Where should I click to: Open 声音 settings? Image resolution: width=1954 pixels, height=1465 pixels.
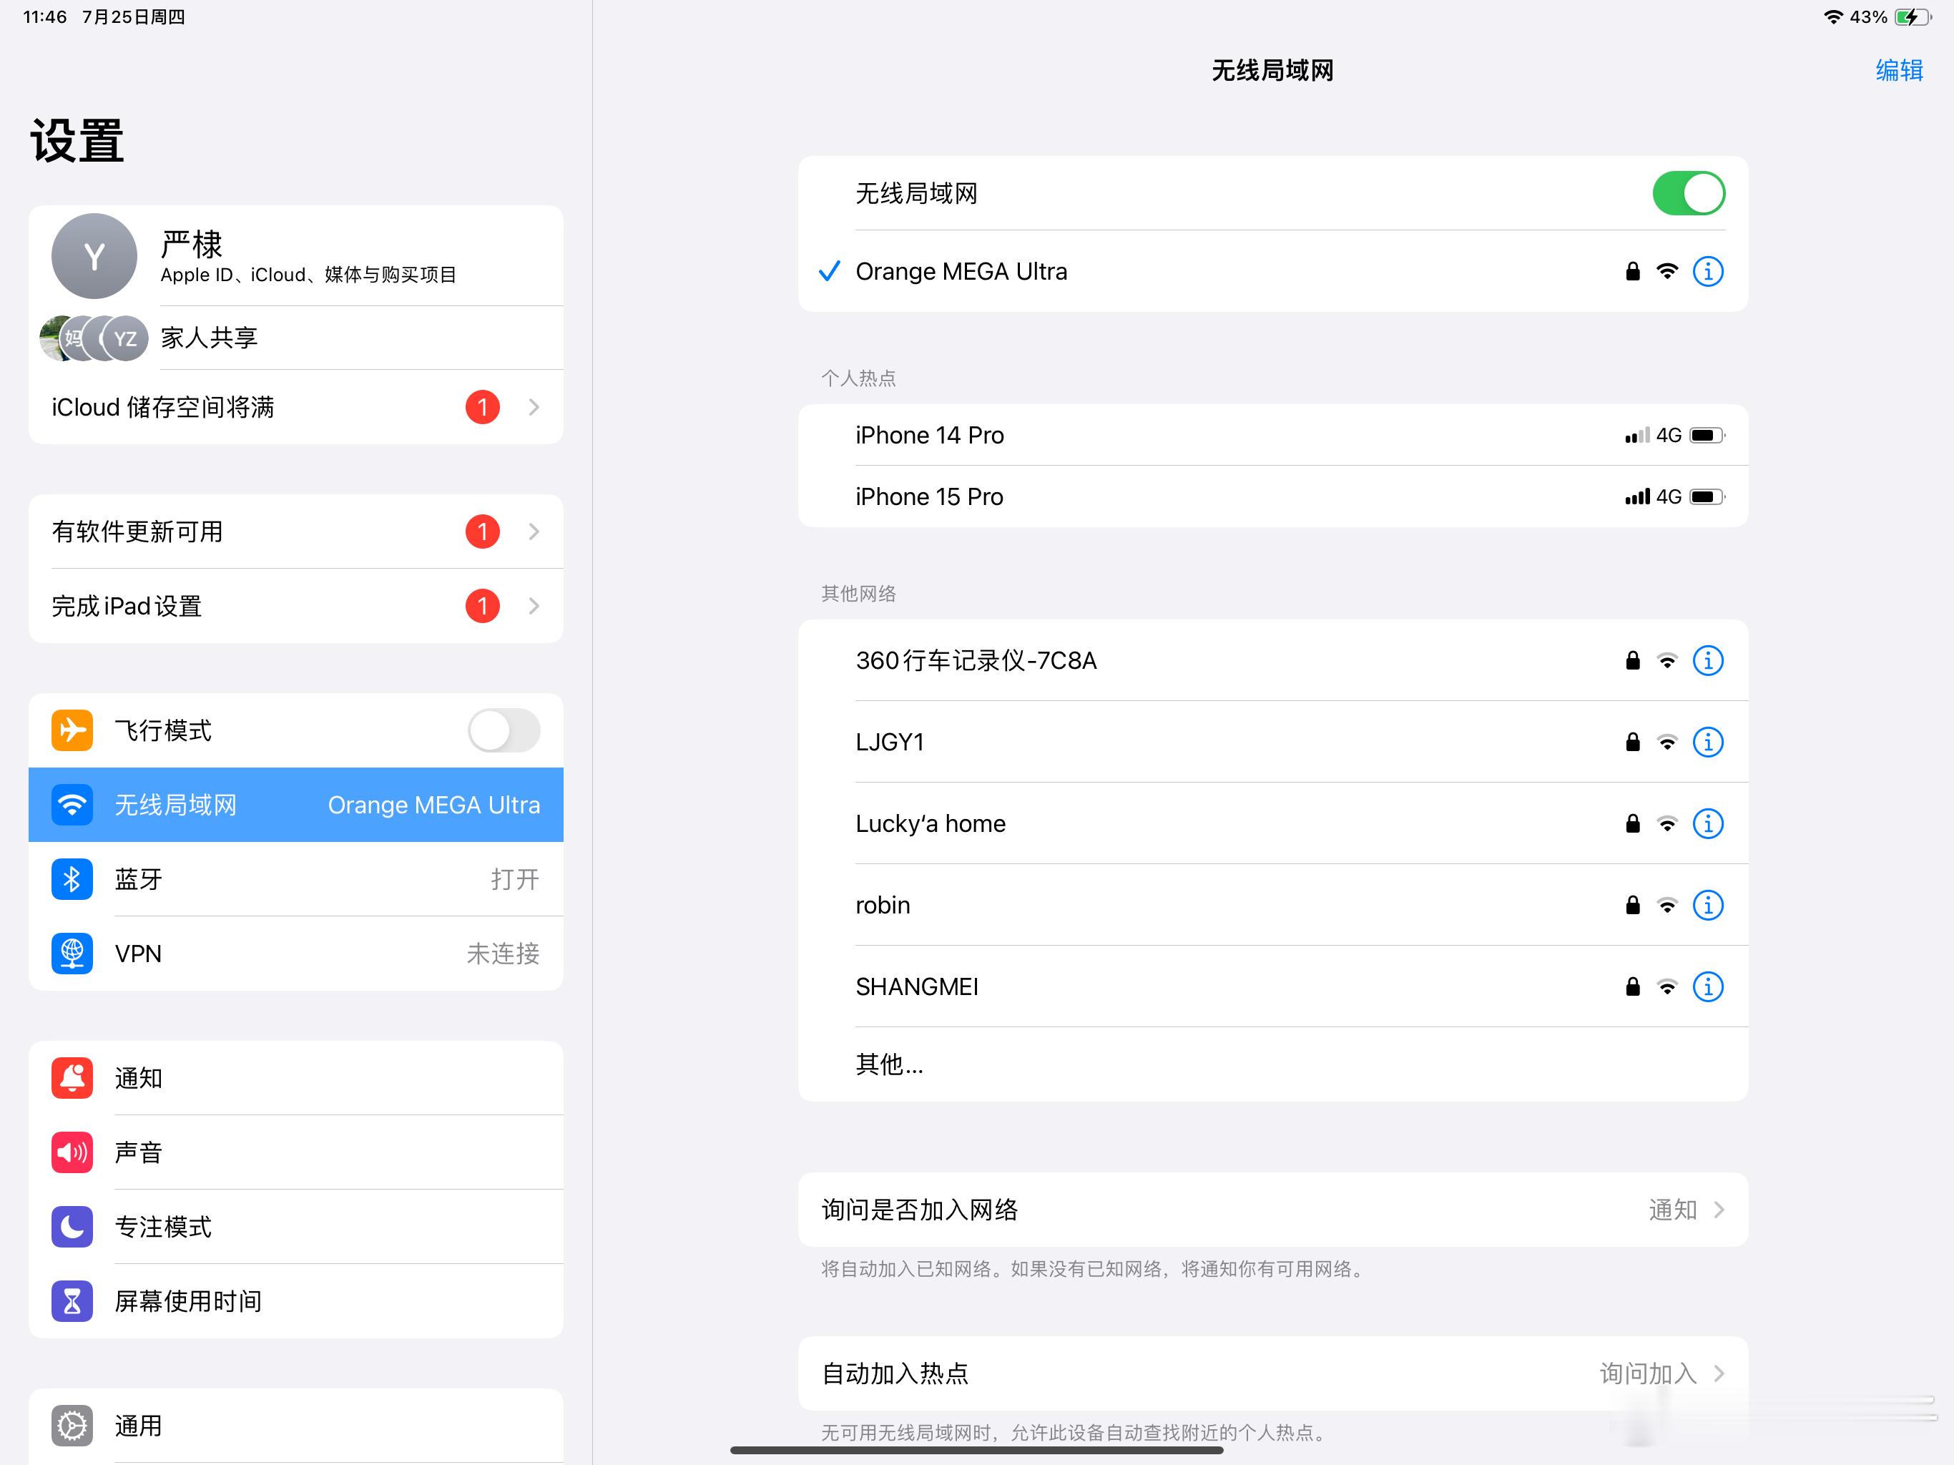pyautogui.click(x=296, y=1152)
